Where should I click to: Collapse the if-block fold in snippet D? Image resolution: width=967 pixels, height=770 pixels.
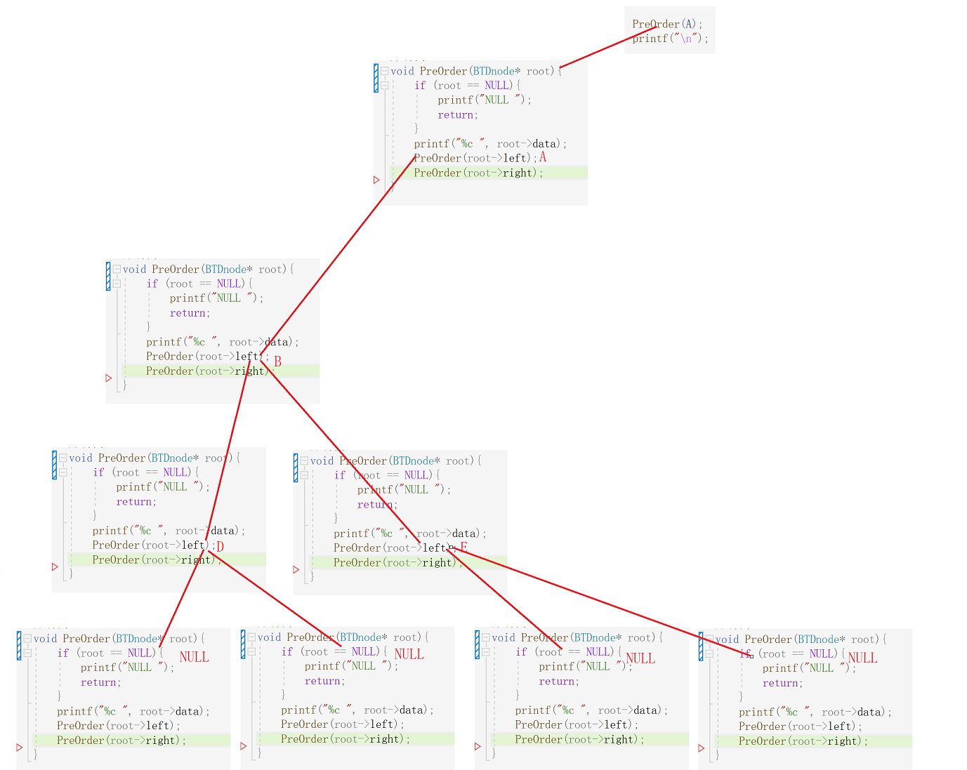[x=63, y=472]
